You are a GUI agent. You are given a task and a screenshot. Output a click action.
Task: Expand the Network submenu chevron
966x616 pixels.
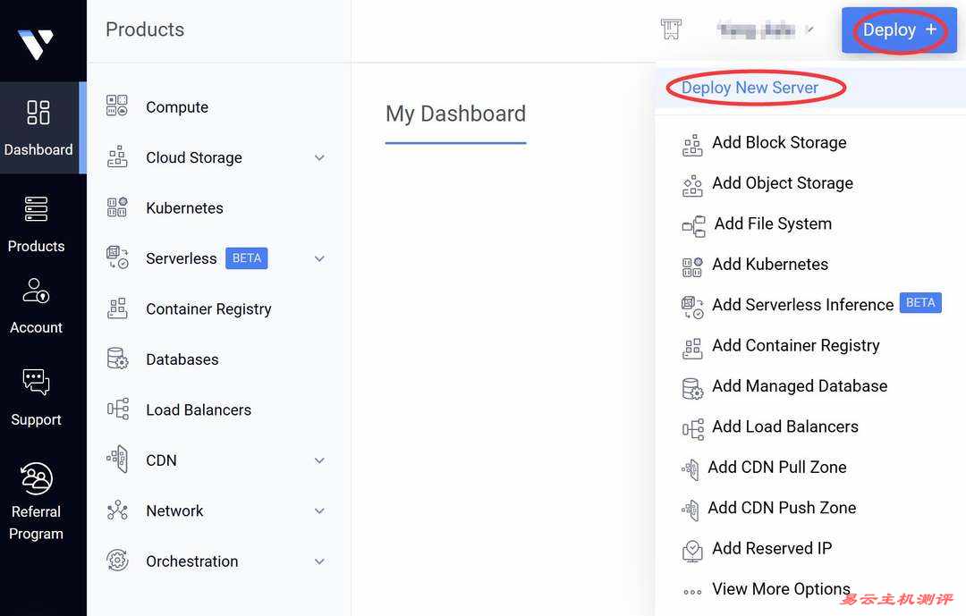click(x=319, y=511)
